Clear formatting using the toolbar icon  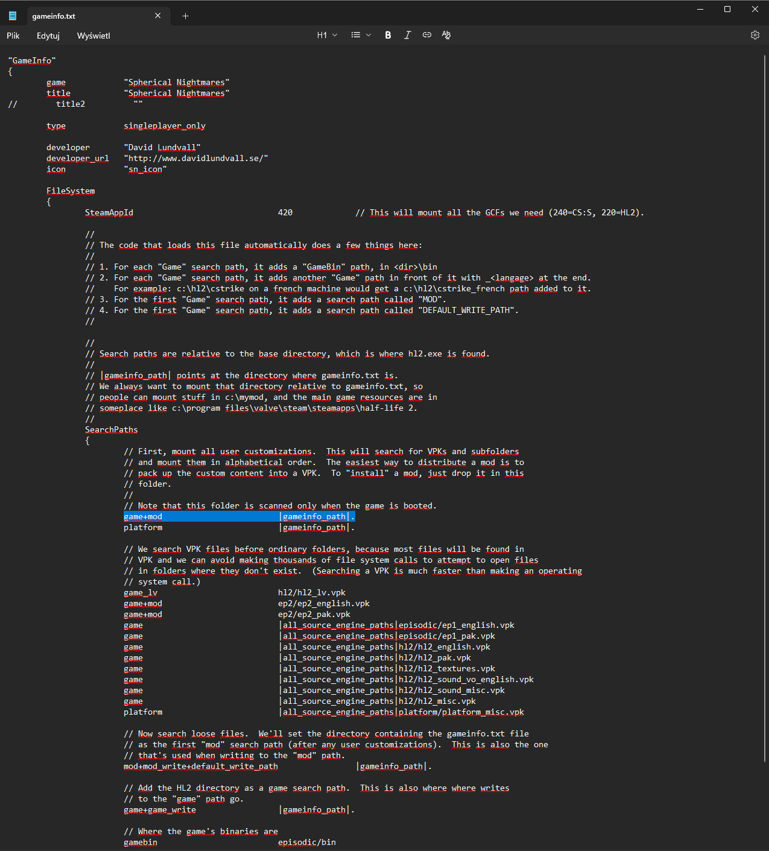446,35
